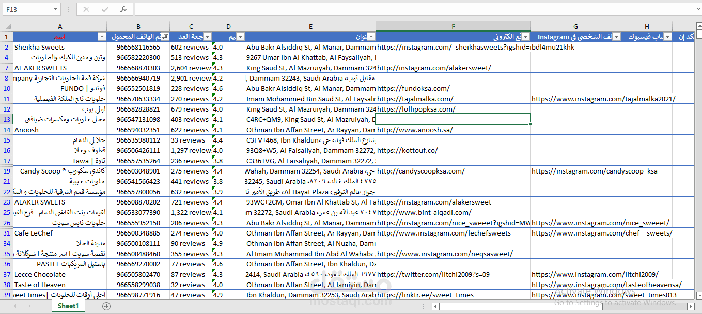This screenshot has width=702, height=314.
Task: Switch to the Sheet1 tab
Action: [x=68, y=306]
